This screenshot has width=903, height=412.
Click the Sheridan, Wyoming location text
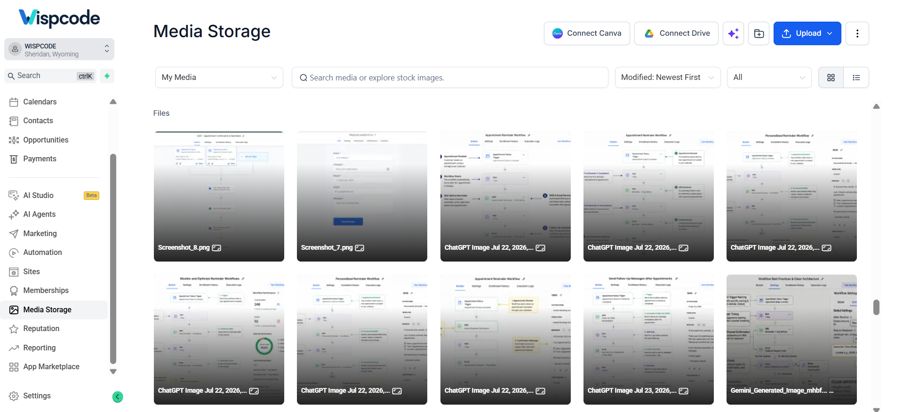(52, 54)
